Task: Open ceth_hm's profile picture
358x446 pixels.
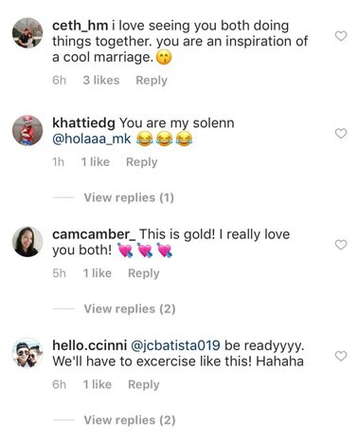Action: point(27,33)
